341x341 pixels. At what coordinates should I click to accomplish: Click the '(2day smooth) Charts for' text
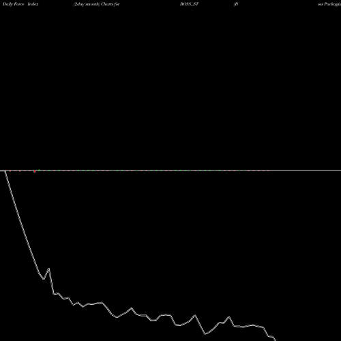pyautogui.click(x=97, y=4)
